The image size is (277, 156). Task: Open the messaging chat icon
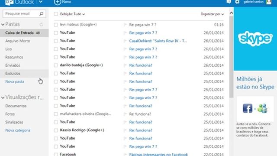coord(229,2)
